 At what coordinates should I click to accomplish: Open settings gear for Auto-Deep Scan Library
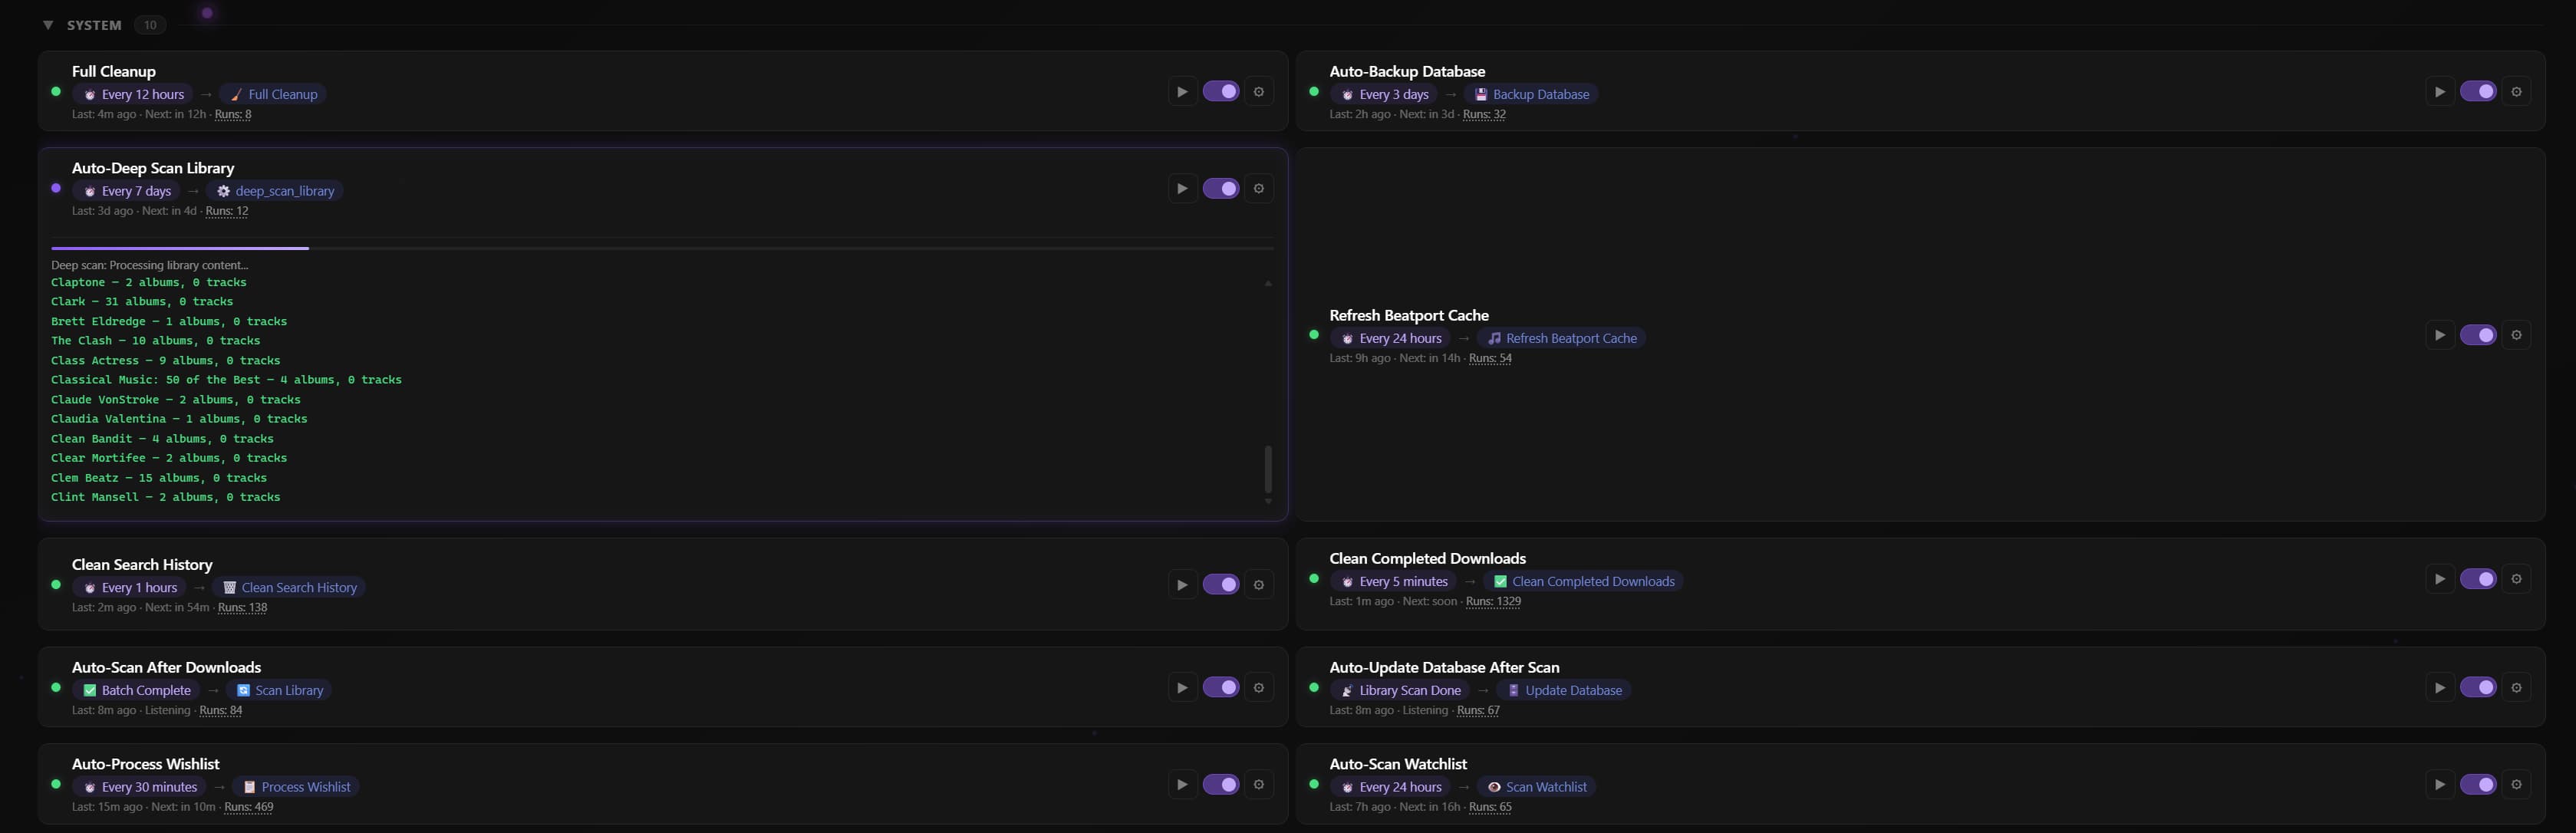coord(1259,189)
